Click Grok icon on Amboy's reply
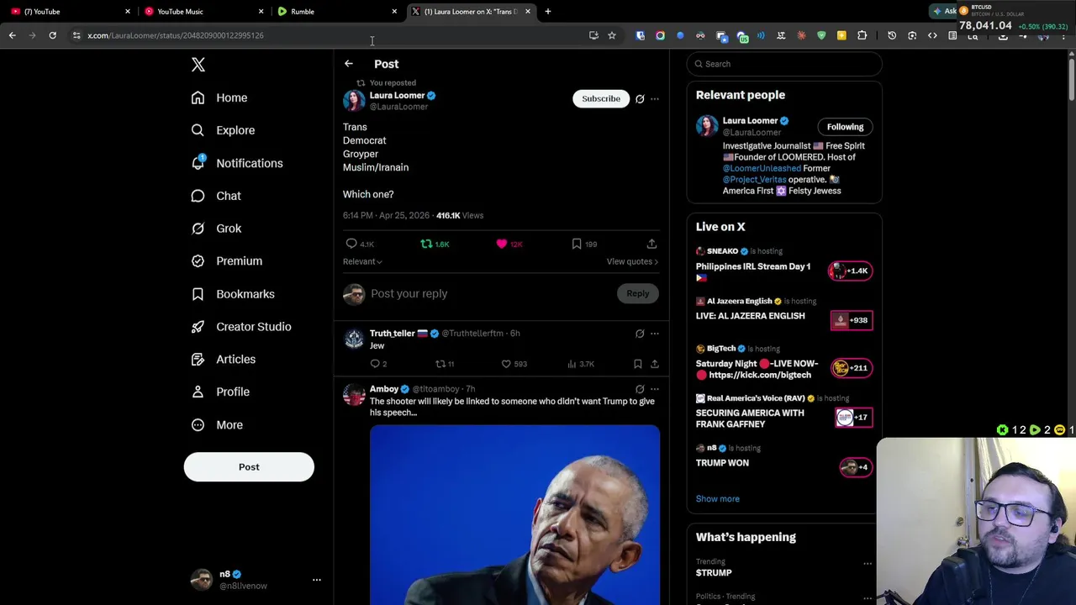Image resolution: width=1076 pixels, height=605 pixels. tap(640, 389)
